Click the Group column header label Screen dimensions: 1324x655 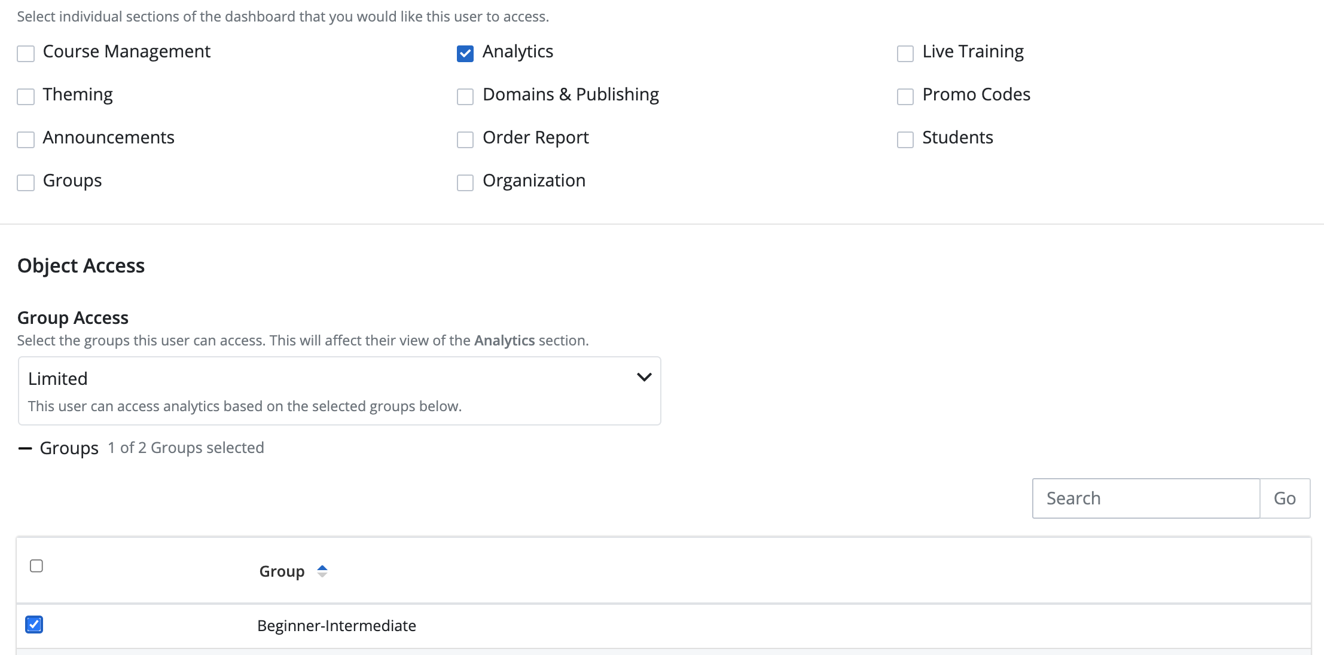[282, 571]
